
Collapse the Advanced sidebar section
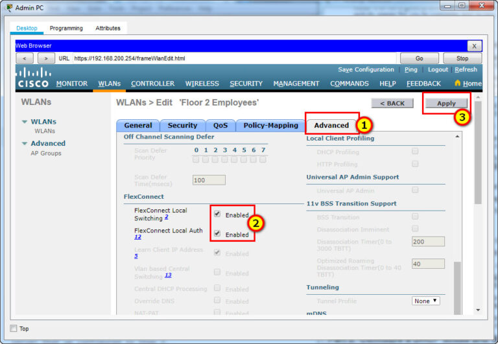[25, 143]
